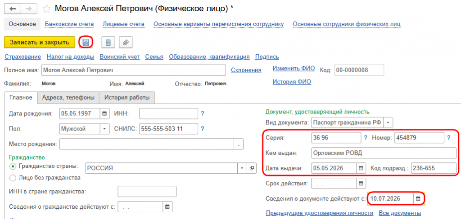The height and width of the screenshot is (219, 461).
Task: Click the back arrow navigation button
Action: coord(13,9)
